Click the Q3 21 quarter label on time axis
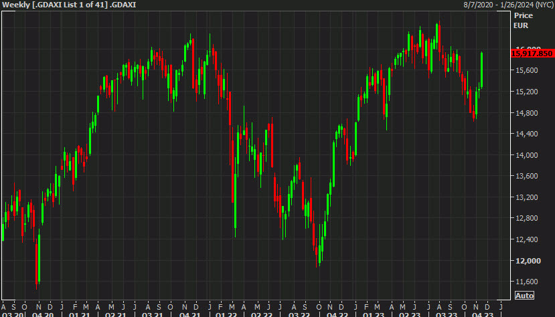This screenshot has width=555, height=317. [x=152, y=314]
